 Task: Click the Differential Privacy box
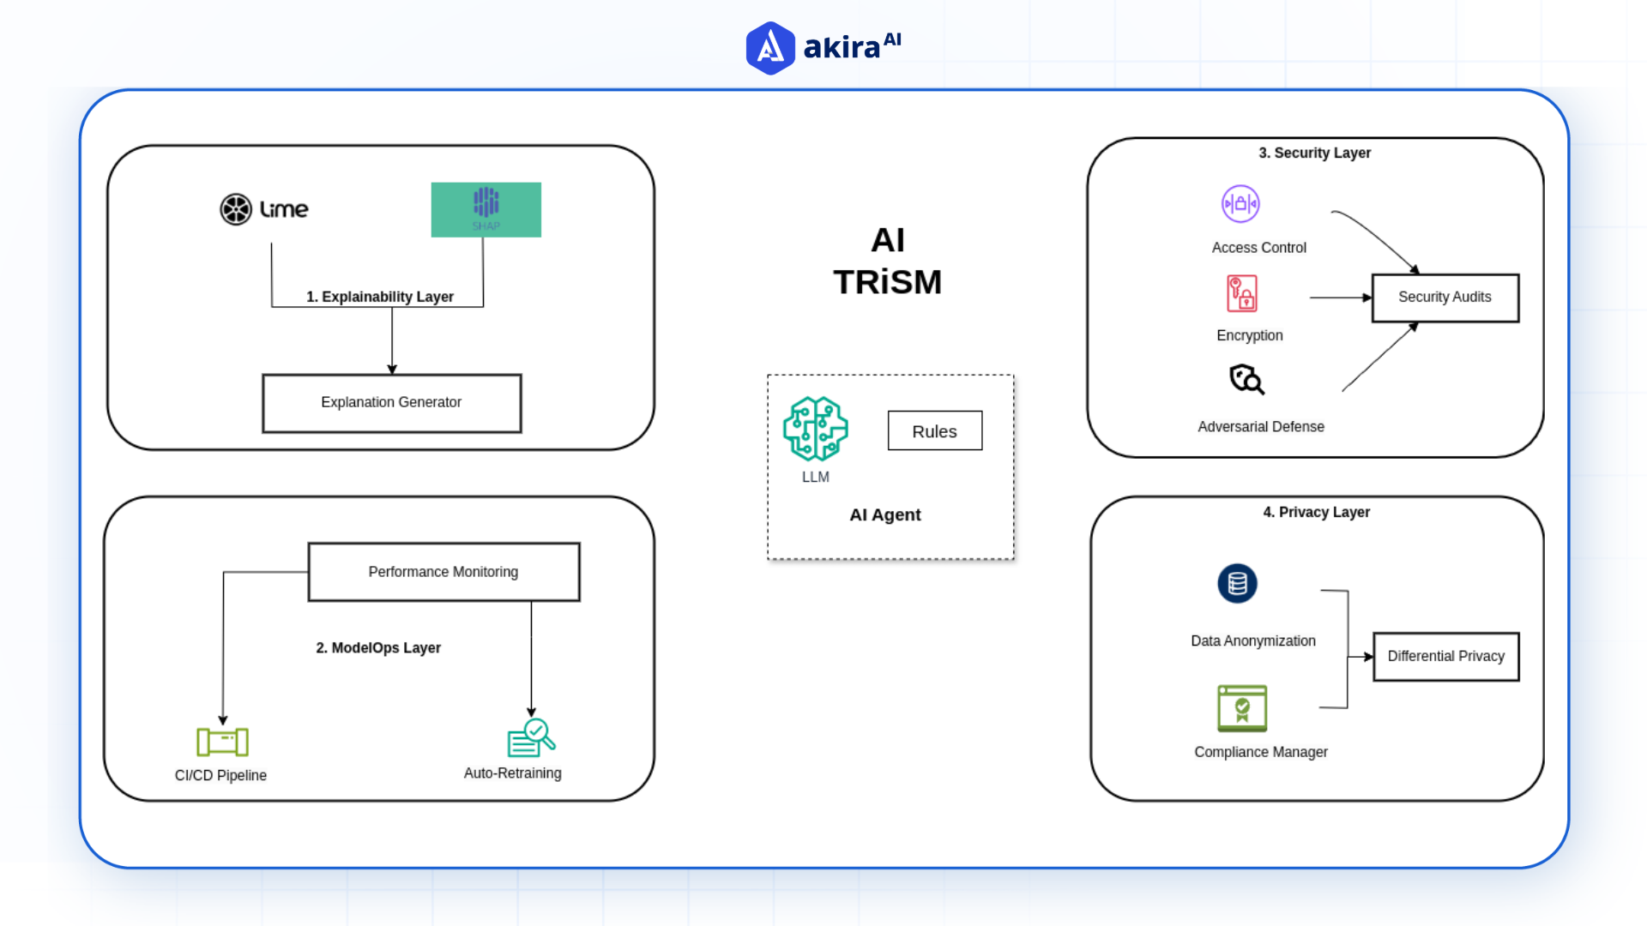click(x=1445, y=656)
